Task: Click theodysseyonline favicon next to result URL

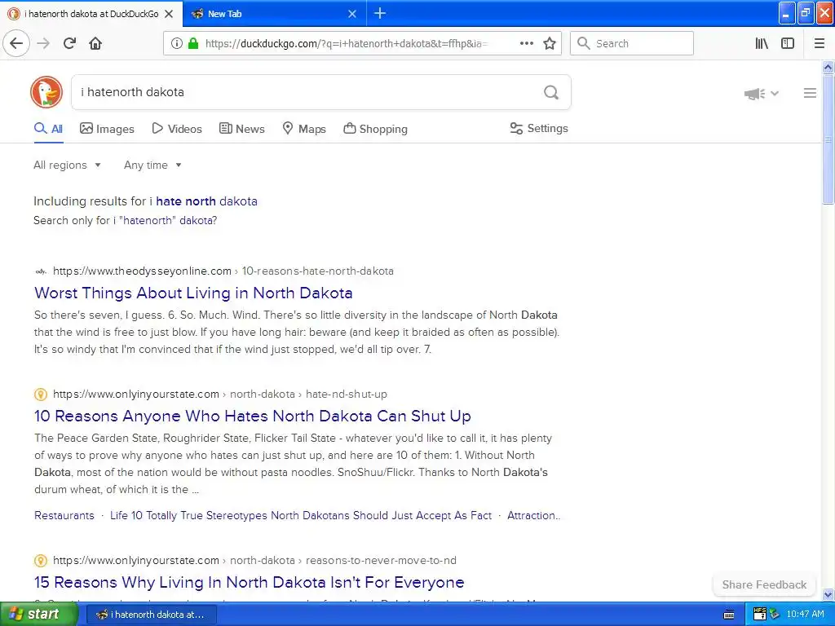Action: pyautogui.click(x=41, y=271)
